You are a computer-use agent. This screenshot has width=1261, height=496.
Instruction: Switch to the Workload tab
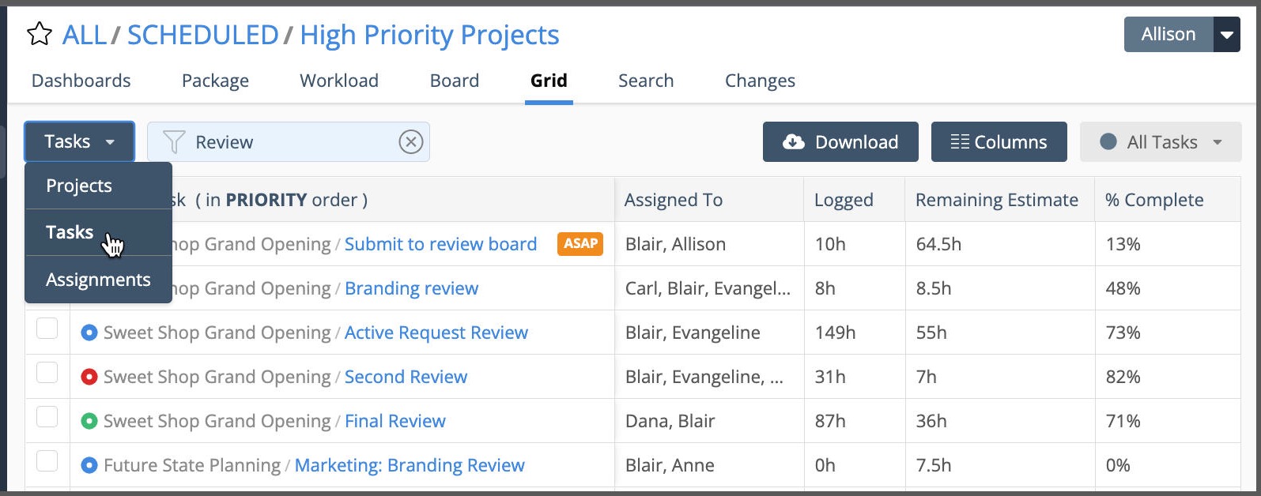[338, 81]
